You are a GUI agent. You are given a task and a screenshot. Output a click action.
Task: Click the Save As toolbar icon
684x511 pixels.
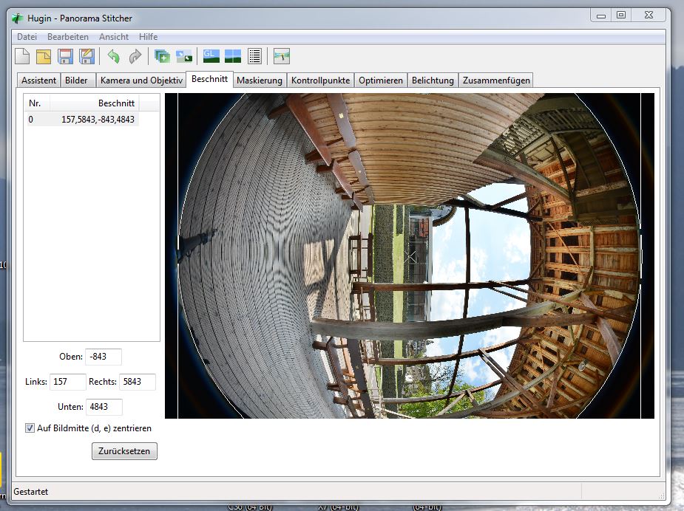click(x=87, y=56)
